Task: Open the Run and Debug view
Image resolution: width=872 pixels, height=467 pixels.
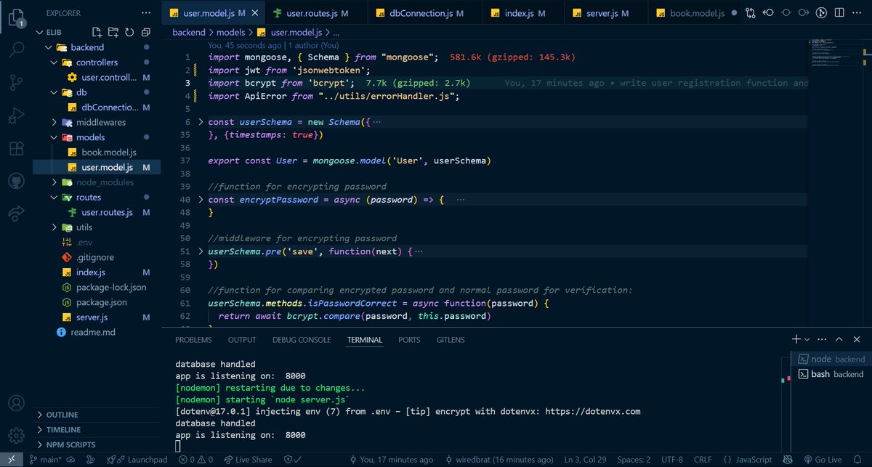Action: pyautogui.click(x=16, y=115)
